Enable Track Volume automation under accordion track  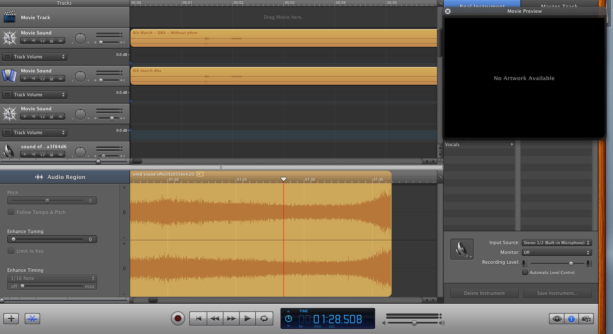tap(7, 95)
